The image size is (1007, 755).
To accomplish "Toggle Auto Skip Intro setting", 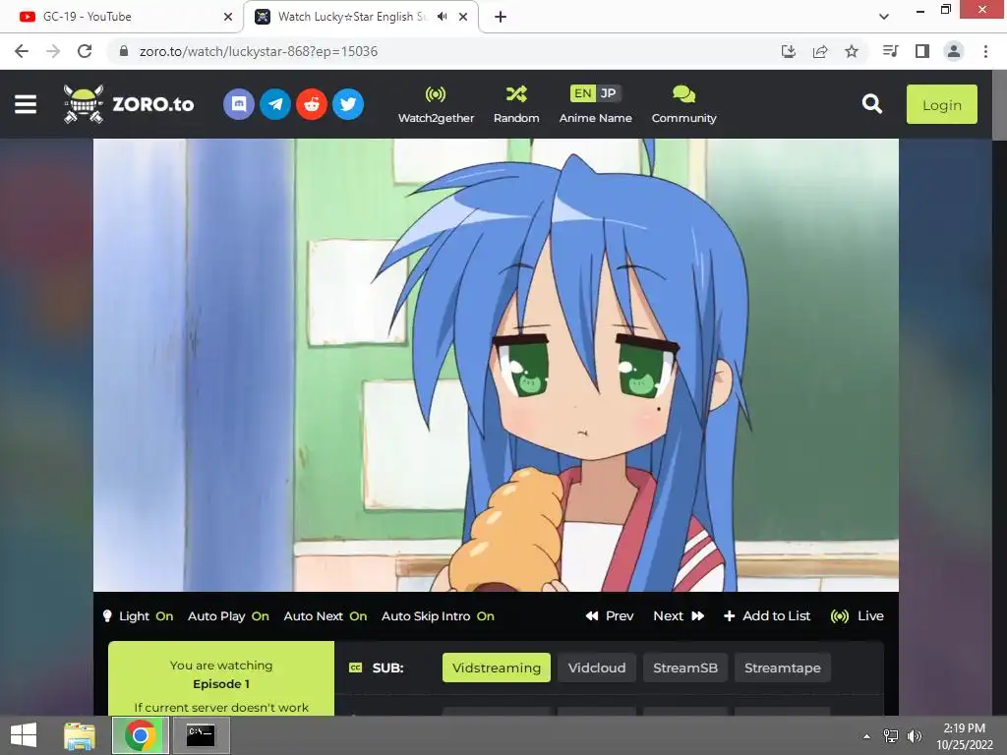I will (x=438, y=616).
